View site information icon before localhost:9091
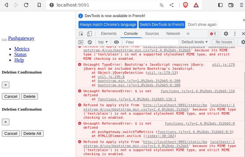245x157 pixels. [x=52, y=5]
